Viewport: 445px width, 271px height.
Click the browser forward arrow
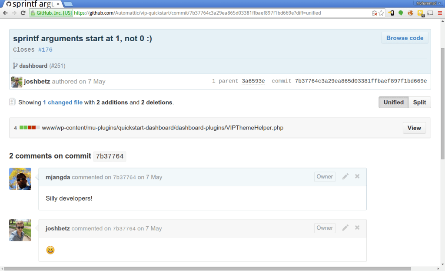pyautogui.click(x=14, y=13)
